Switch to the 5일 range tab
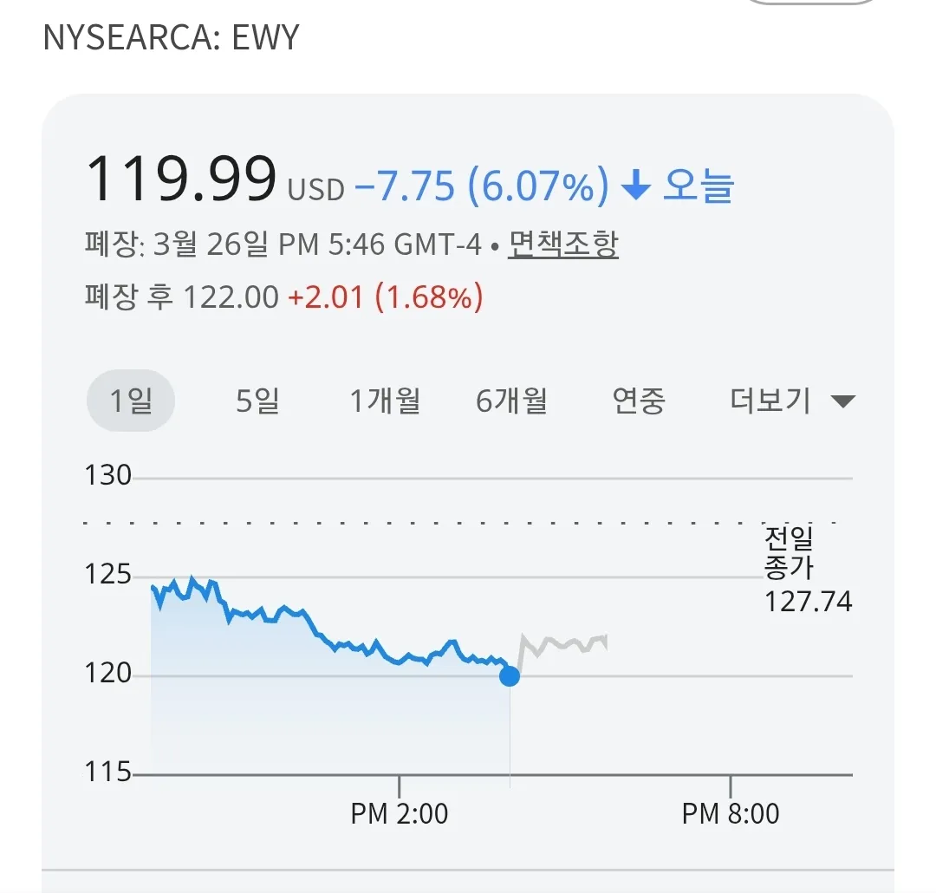 click(257, 401)
